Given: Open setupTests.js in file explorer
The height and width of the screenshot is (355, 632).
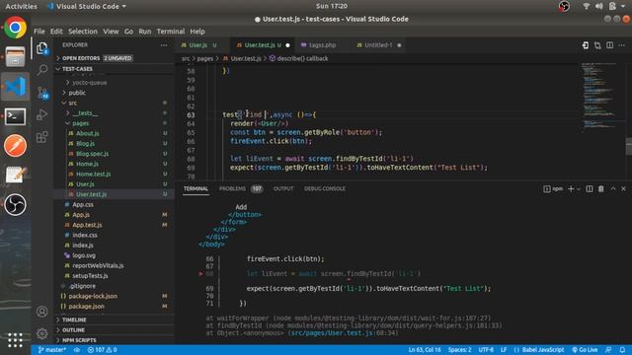Looking at the screenshot, I should click(90, 276).
